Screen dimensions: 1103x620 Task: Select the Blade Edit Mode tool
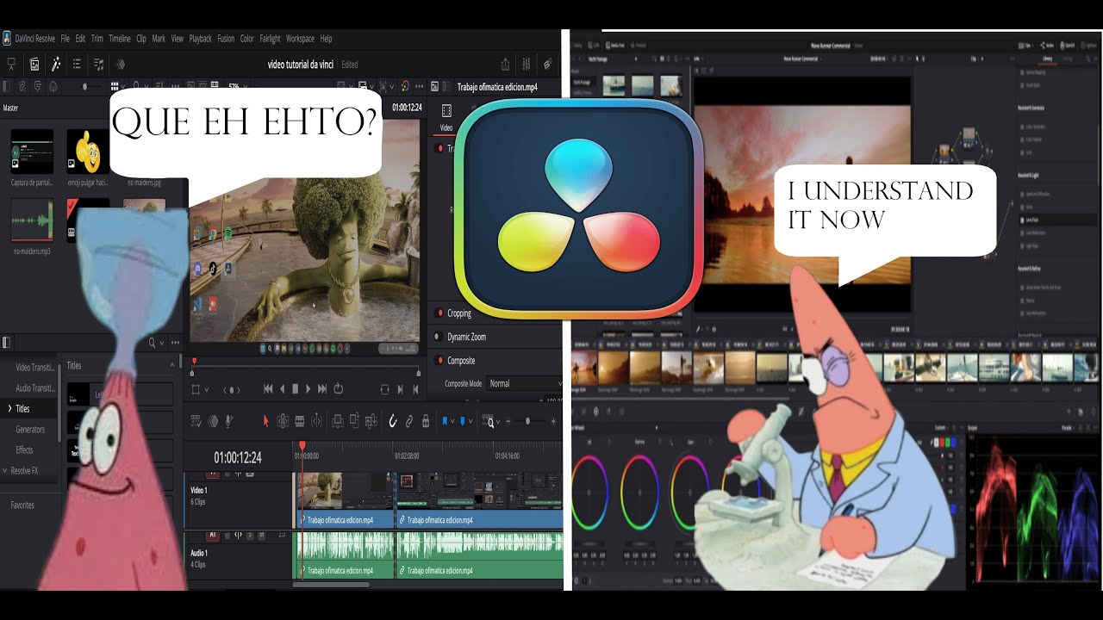[x=299, y=421]
